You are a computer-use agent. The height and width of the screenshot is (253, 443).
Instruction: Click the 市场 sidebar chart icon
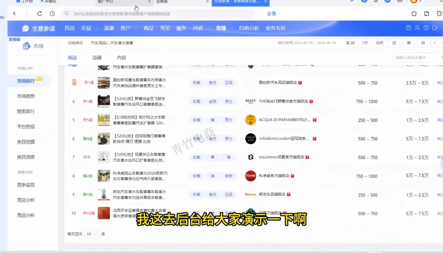pos(26,45)
